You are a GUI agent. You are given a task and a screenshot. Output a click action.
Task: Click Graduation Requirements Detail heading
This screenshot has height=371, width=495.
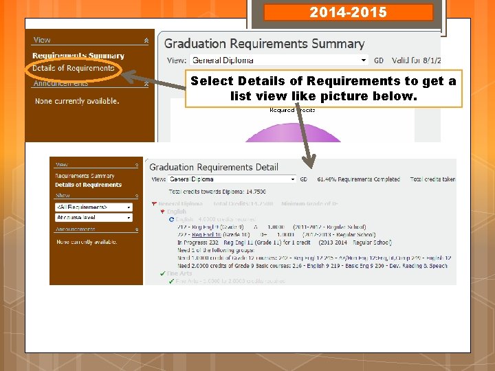(214, 167)
